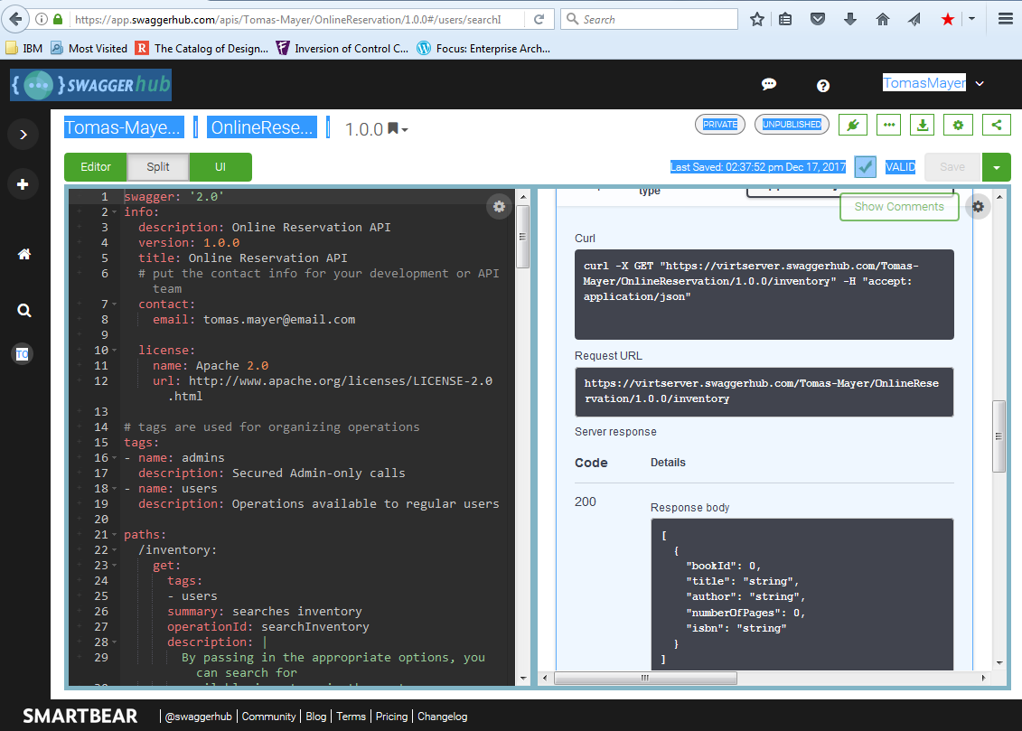Open the three-dots more options button
The height and width of the screenshot is (731, 1022).
tap(889, 125)
